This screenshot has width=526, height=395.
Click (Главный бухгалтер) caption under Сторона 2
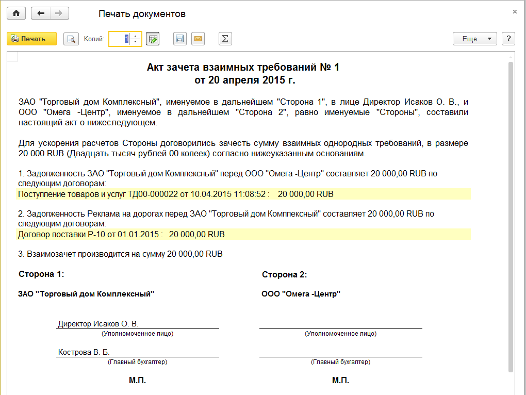pyautogui.click(x=341, y=362)
